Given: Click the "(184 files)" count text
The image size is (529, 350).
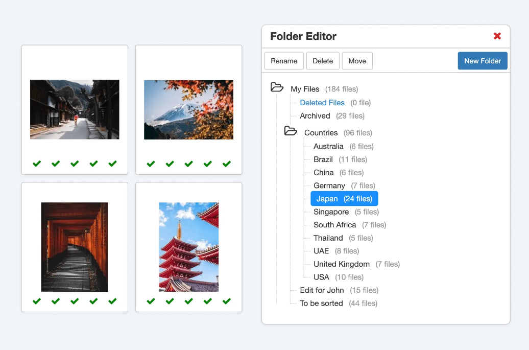Looking at the screenshot, I should [342, 89].
